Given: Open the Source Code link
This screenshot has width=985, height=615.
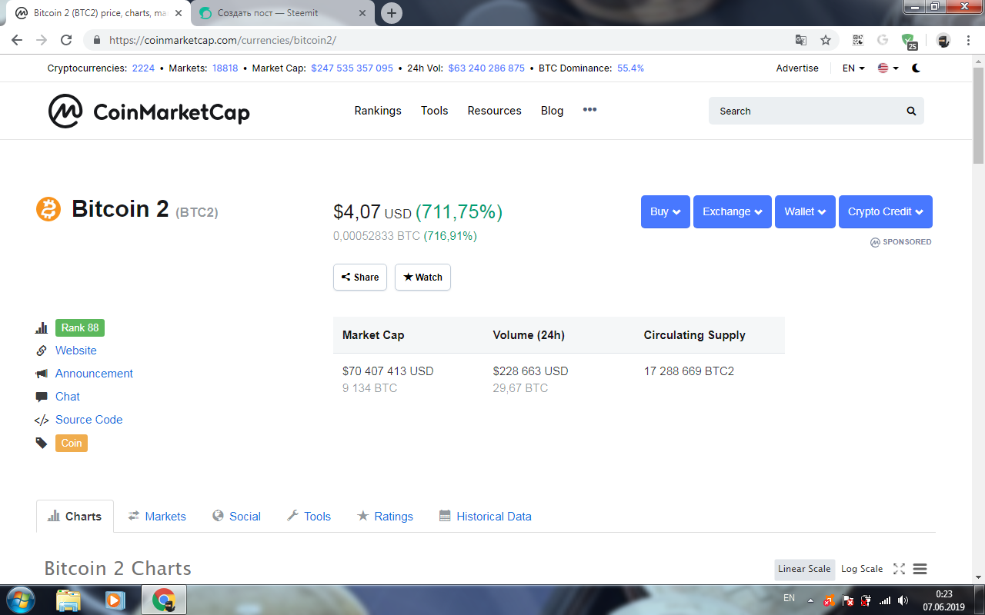Looking at the screenshot, I should coord(88,420).
